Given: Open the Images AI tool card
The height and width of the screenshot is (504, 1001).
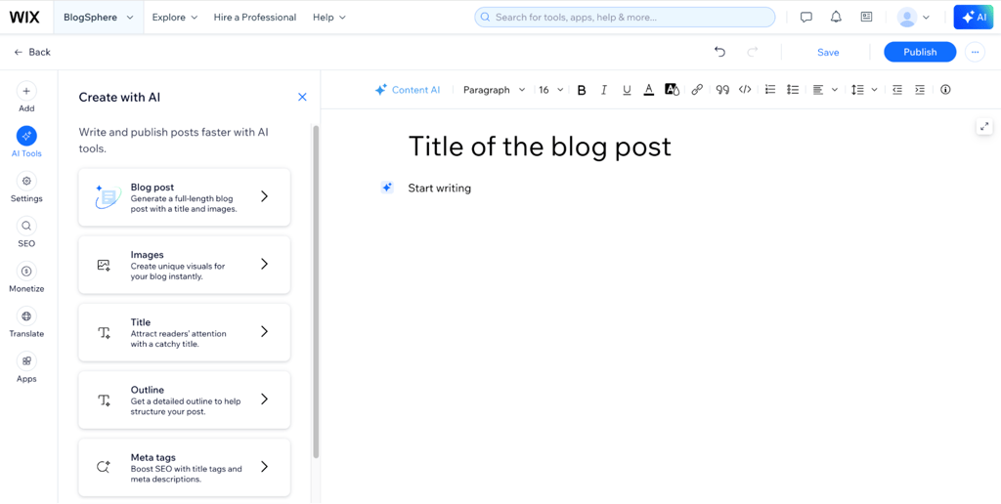Looking at the screenshot, I should 184,264.
